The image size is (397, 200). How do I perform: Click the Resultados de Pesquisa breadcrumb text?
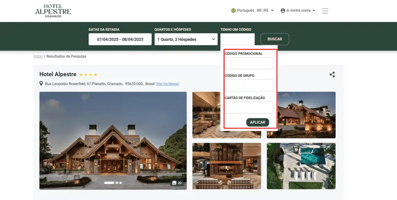(x=66, y=56)
